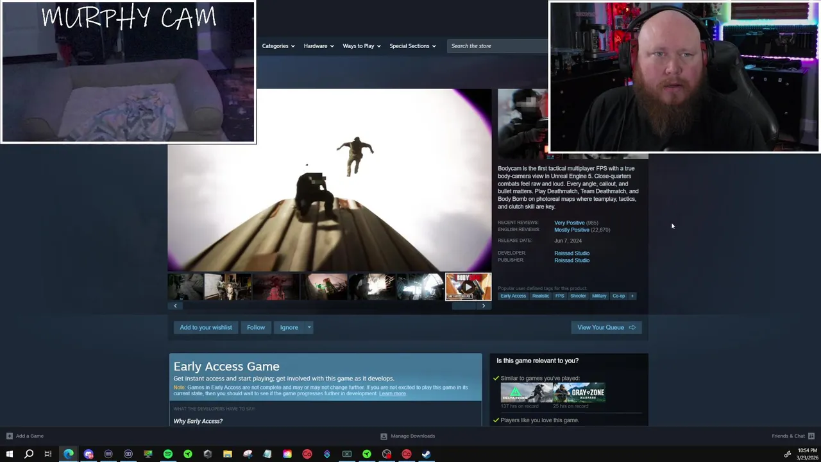Open File Explorer folder icon in taskbar
Image resolution: width=821 pixels, height=462 pixels.
pyautogui.click(x=228, y=454)
